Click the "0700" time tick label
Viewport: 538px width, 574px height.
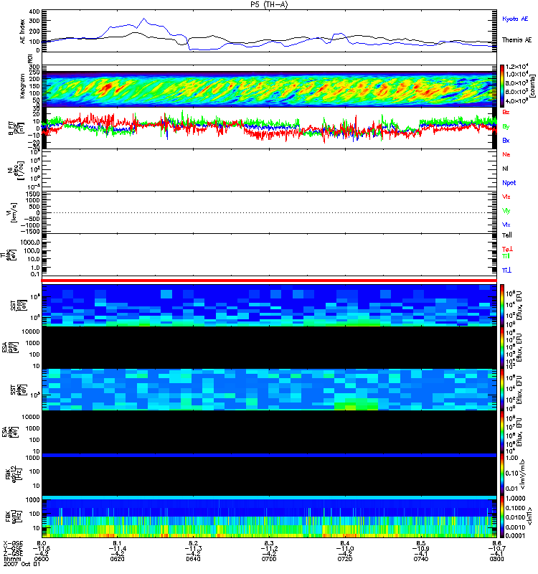click(269, 559)
